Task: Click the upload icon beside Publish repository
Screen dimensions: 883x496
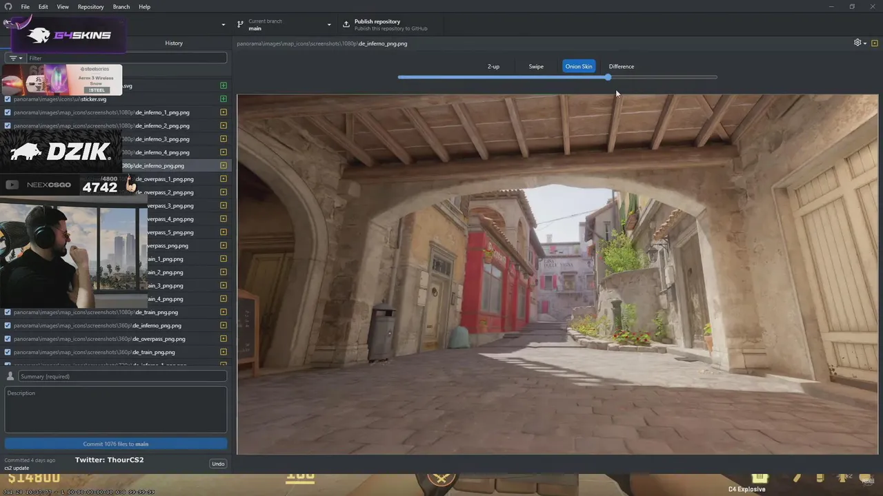Action: click(346, 24)
